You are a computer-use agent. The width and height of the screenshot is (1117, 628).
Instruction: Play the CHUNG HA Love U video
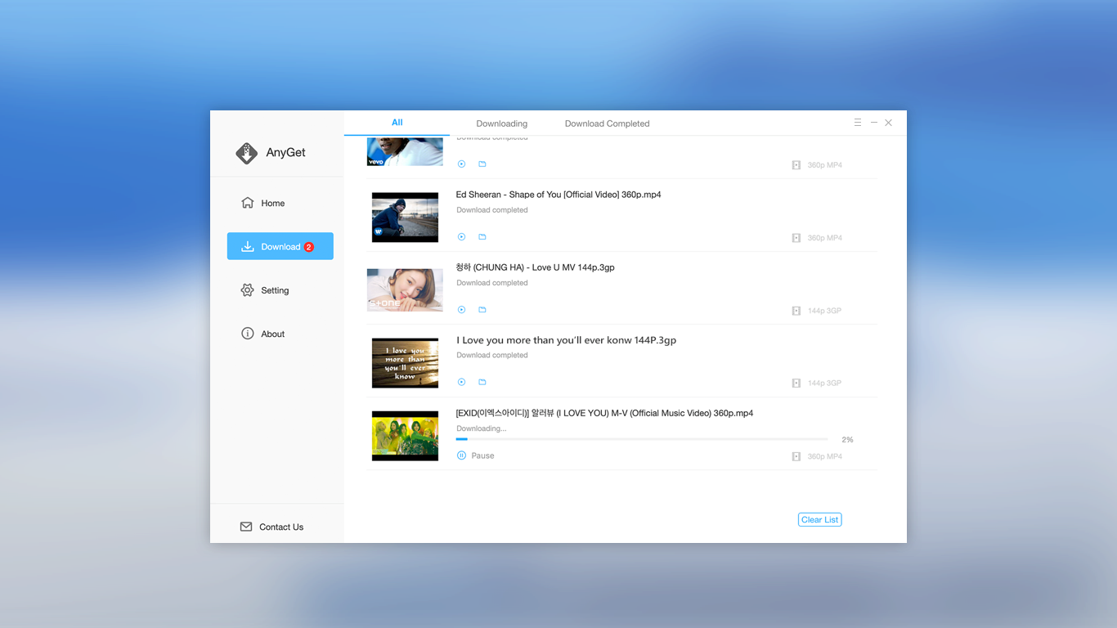[461, 310]
